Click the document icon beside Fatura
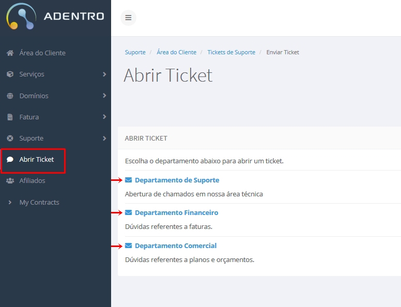 click(10, 117)
